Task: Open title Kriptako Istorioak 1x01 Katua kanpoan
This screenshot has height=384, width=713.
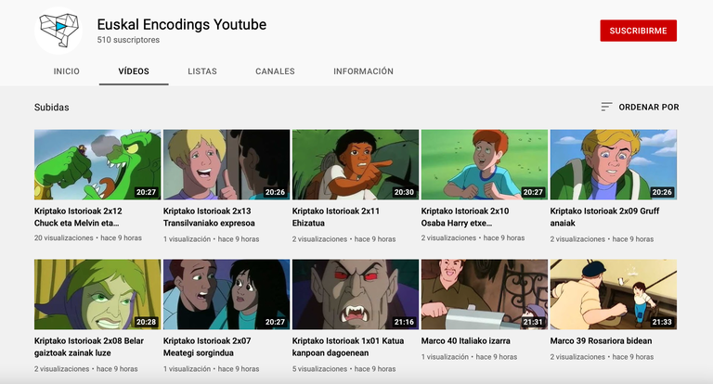Action: tap(348, 347)
